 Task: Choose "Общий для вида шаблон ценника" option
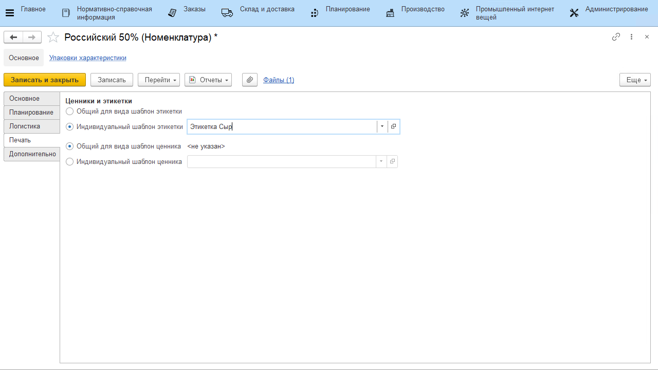tap(70, 146)
